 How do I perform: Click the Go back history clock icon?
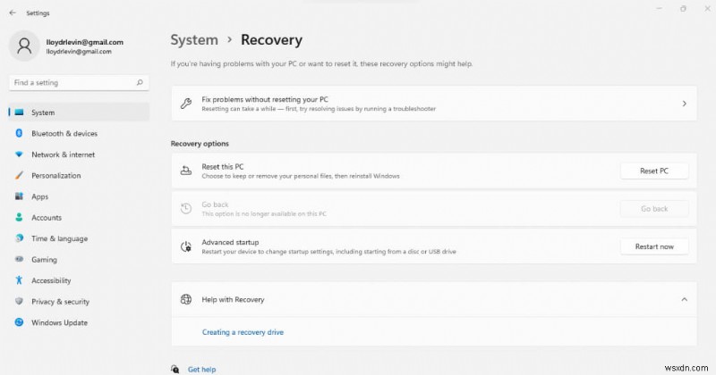click(186, 209)
